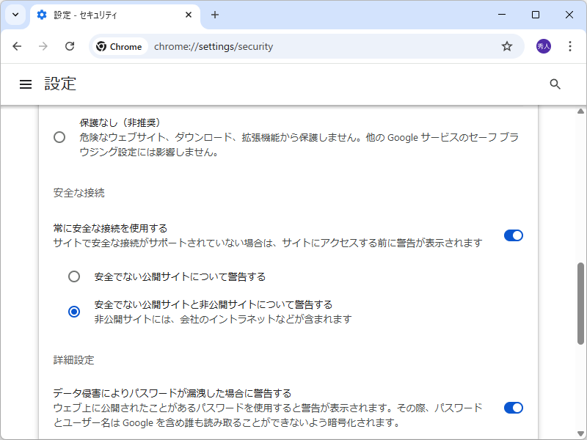Click the search icon in 設定 page
Image resolution: width=587 pixels, height=440 pixels.
point(555,84)
